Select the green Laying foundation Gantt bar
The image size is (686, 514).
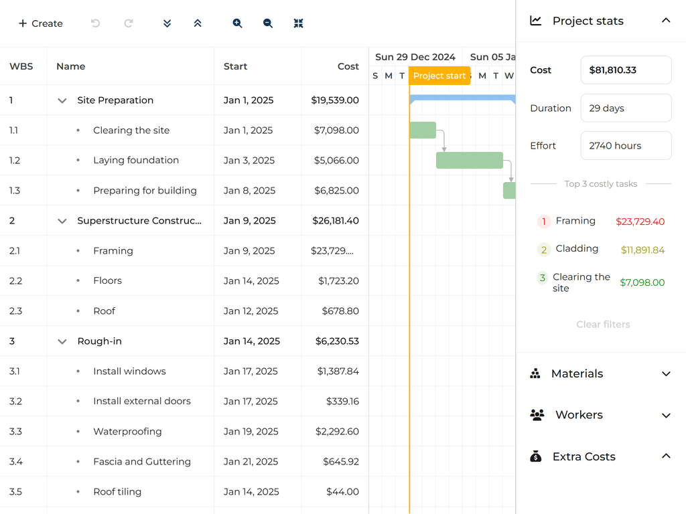(x=469, y=161)
